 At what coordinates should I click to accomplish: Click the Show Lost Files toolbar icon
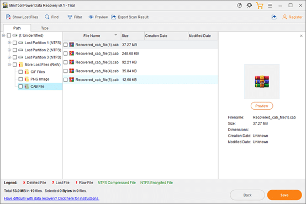coord(8,17)
